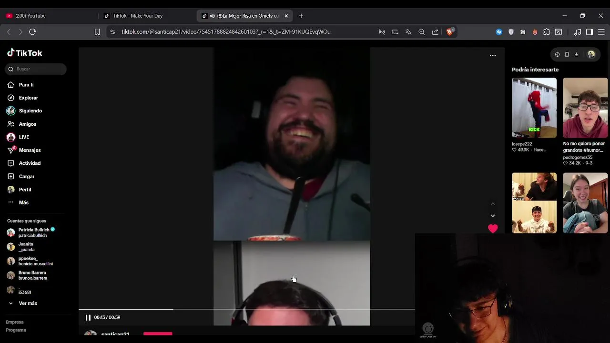Mute the La Mejor Risa tab speaker
The image size is (610, 343).
coord(212,16)
